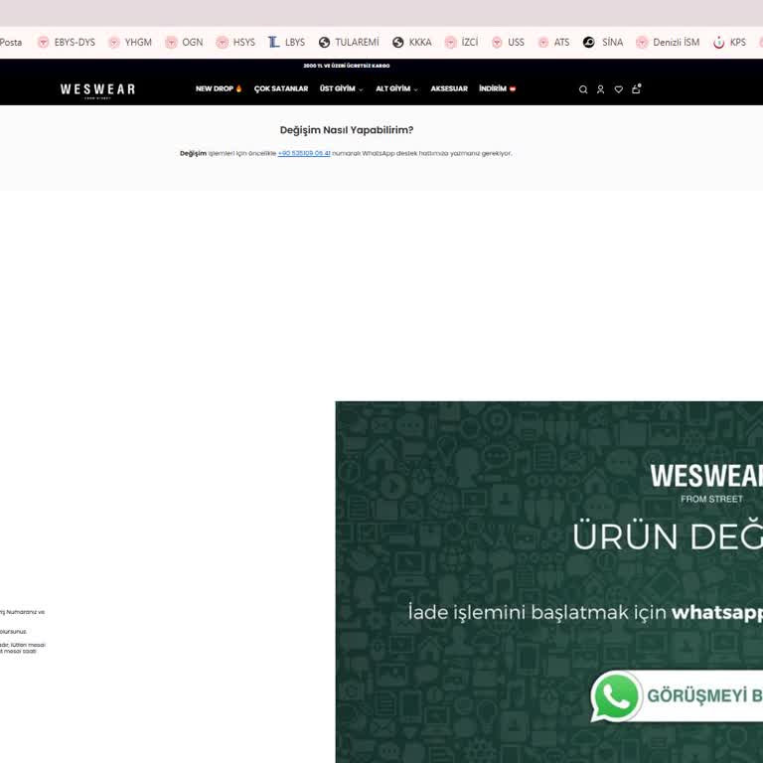The image size is (763, 763).
Task: Click the WESWEAR logo in header
Action: click(x=97, y=90)
